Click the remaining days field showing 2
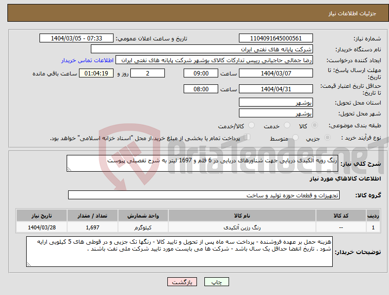 coord(148,73)
